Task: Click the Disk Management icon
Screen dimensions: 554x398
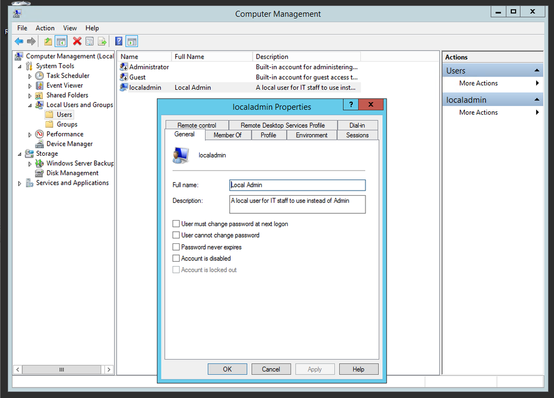Action: tap(39, 173)
